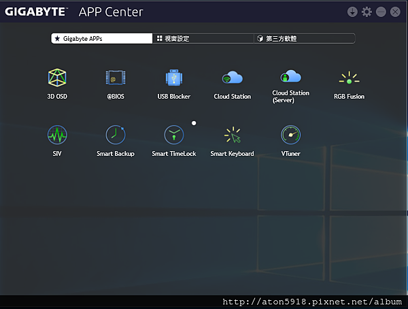This screenshot has width=408, height=309.
Task: Switch to Gigabyte APPs tab
Action: (102, 39)
